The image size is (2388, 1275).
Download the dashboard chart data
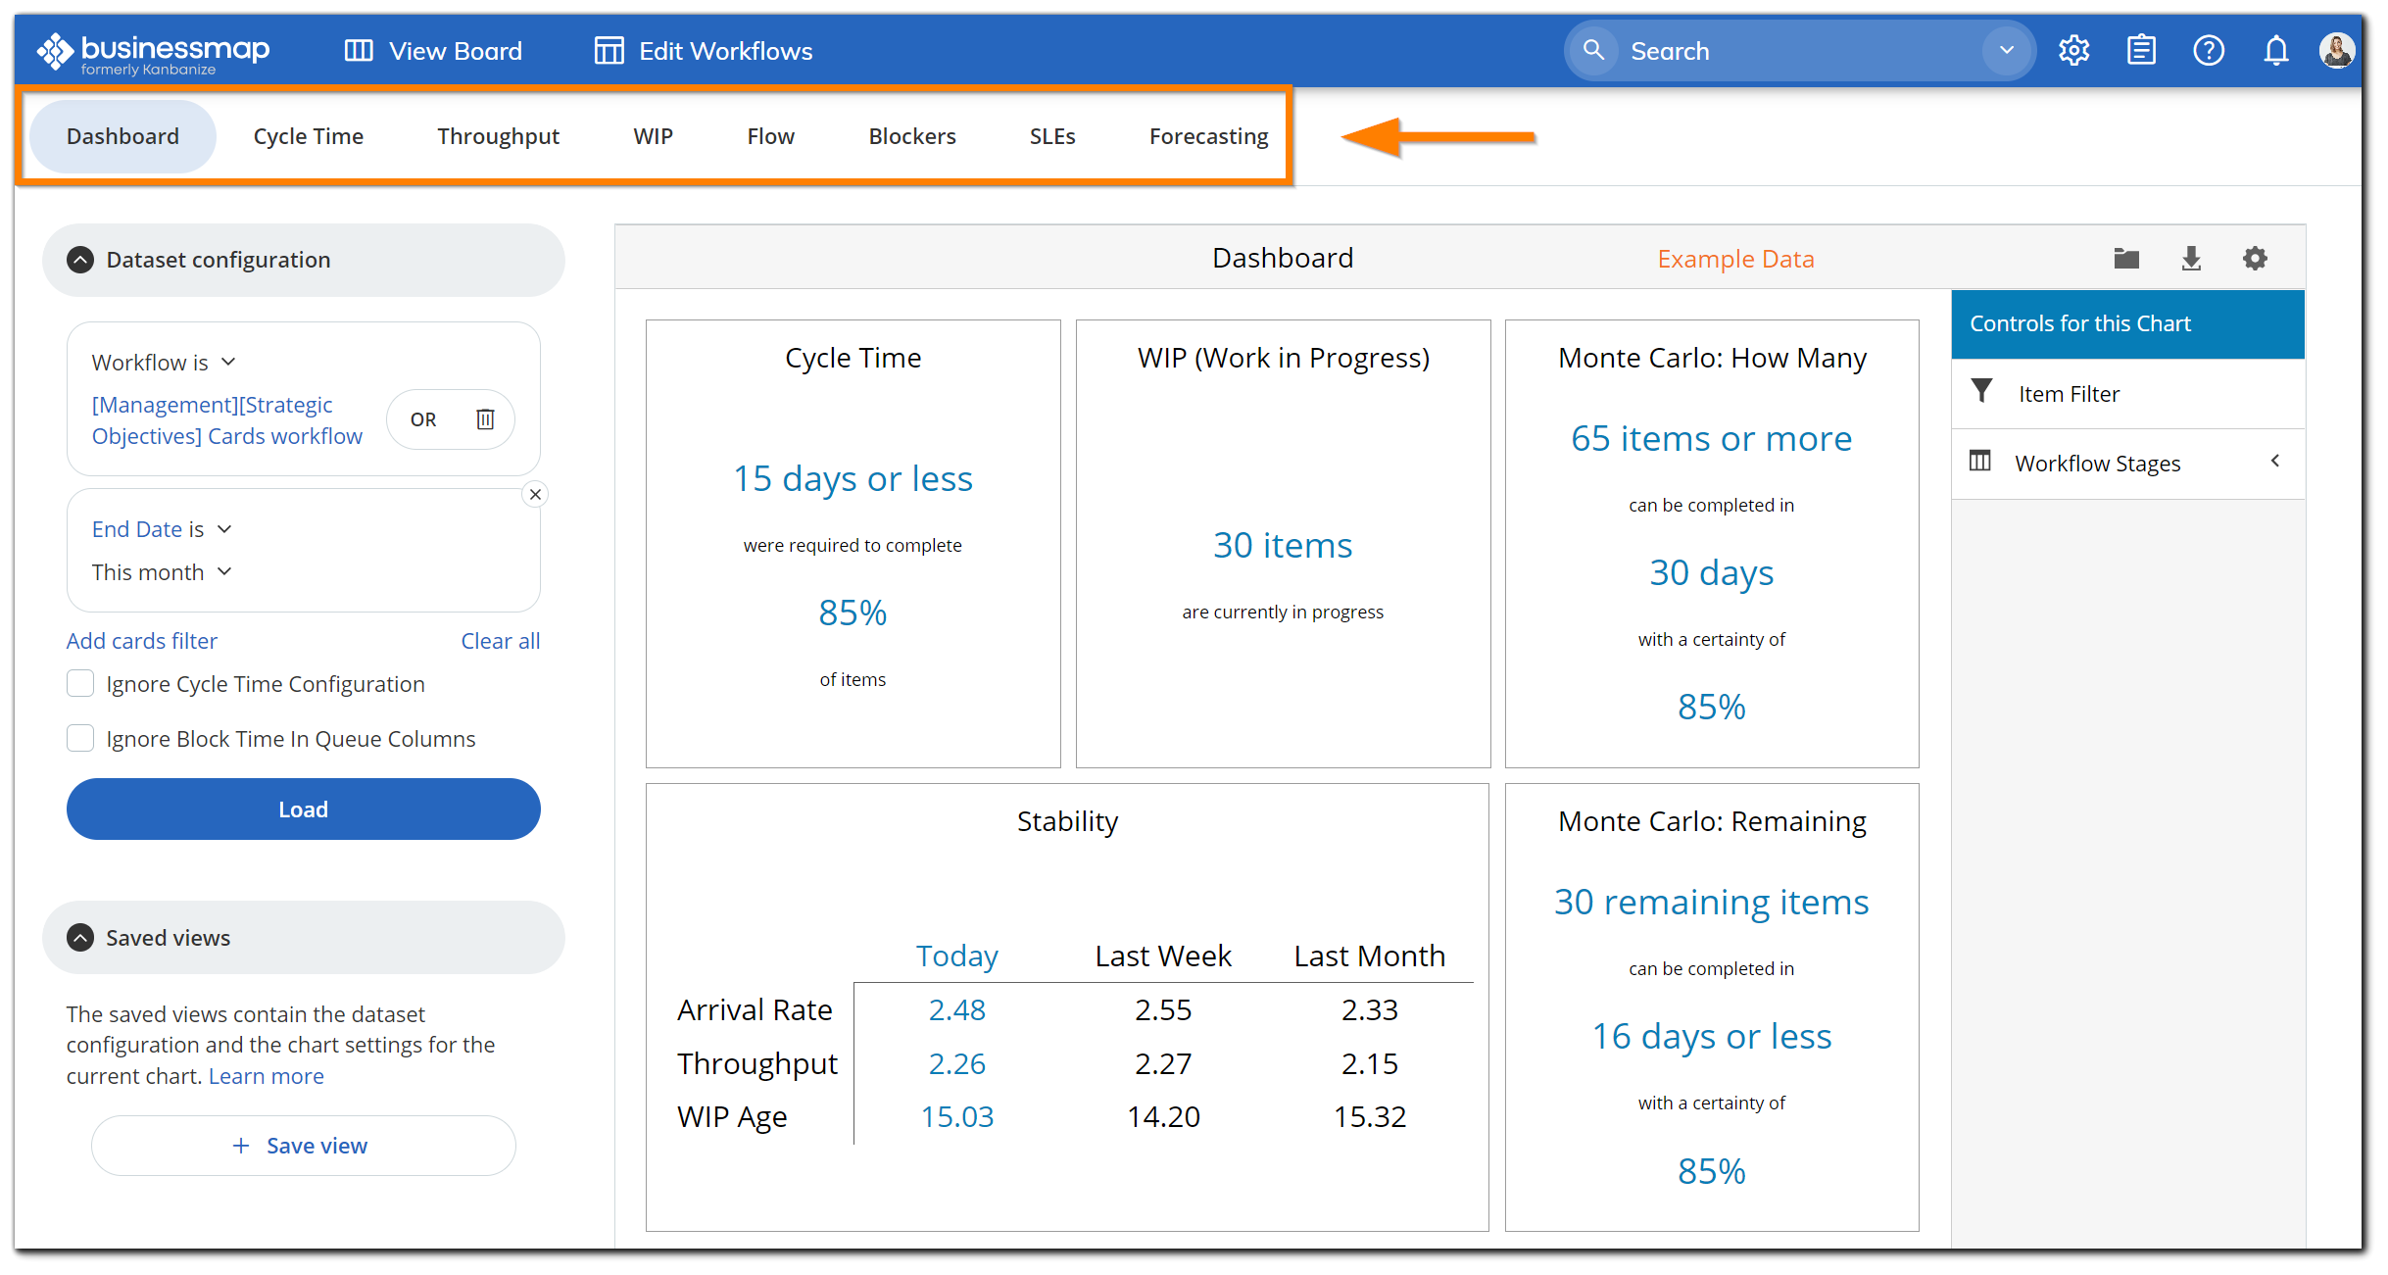[x=2191, y=258]
